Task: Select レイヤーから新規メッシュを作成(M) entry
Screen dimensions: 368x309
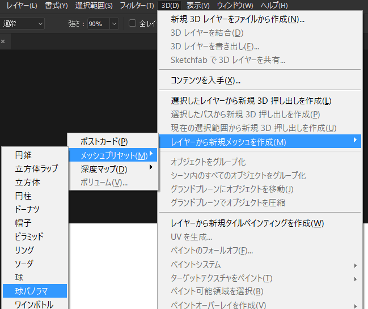Action: 260,142
